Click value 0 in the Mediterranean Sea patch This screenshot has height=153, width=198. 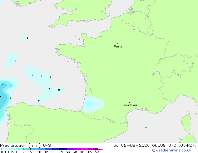(146, 127)
